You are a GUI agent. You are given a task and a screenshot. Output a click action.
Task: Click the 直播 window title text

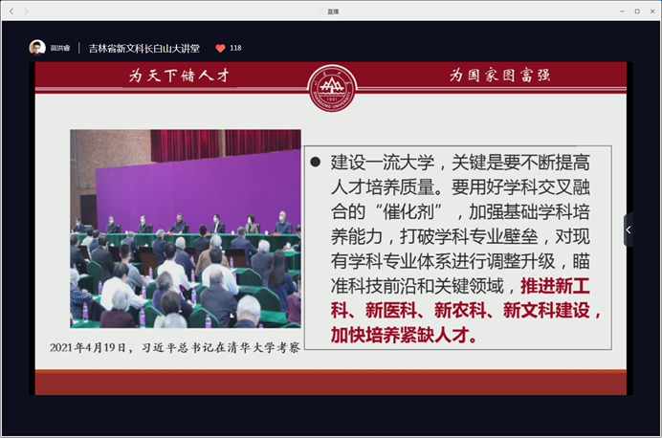[333, 11]
